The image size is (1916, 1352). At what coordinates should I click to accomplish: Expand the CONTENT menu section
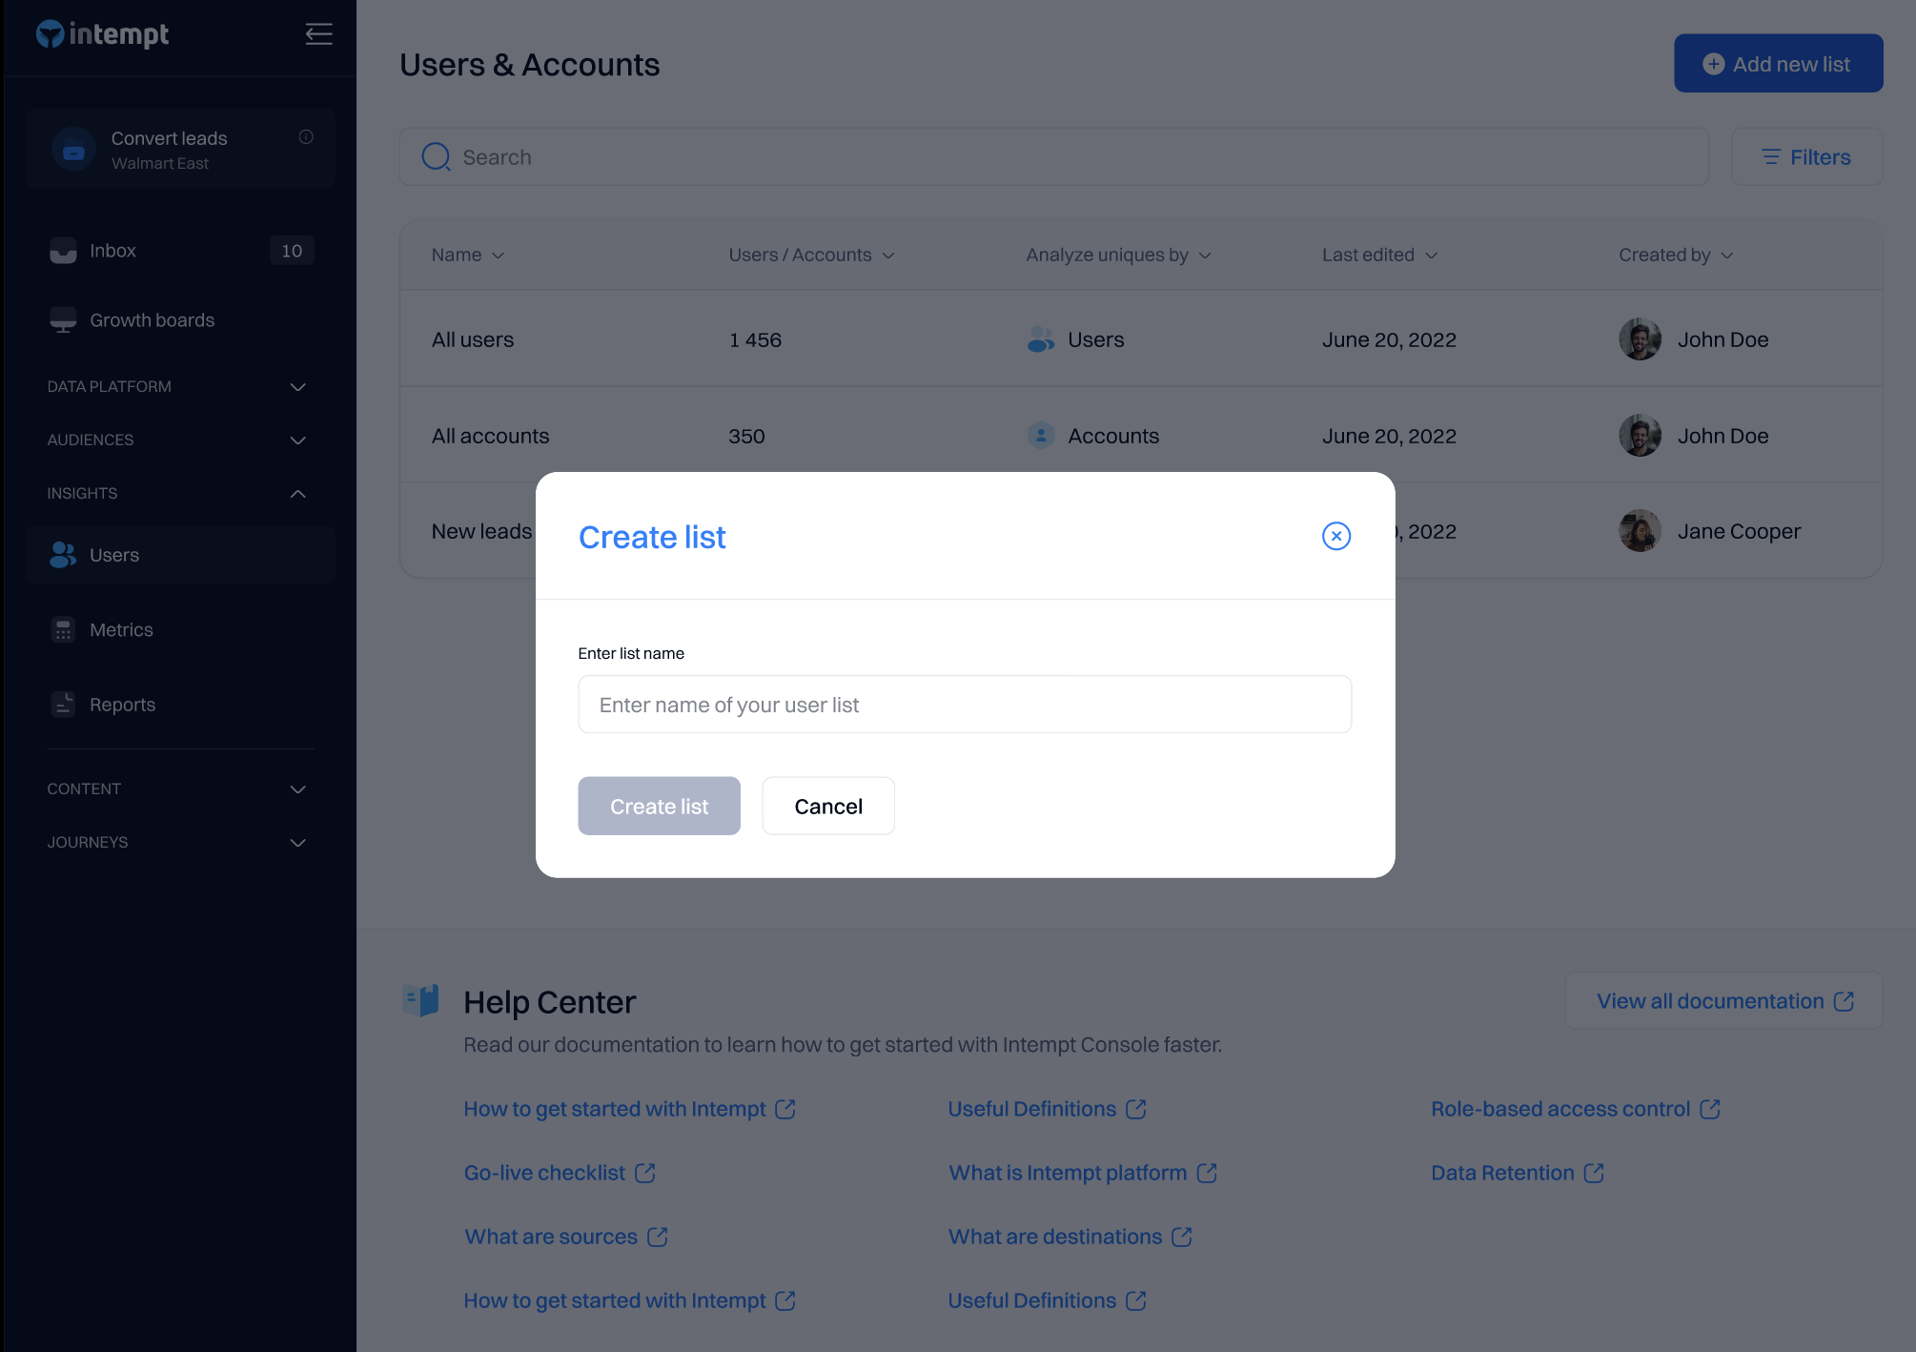[297, 789]
